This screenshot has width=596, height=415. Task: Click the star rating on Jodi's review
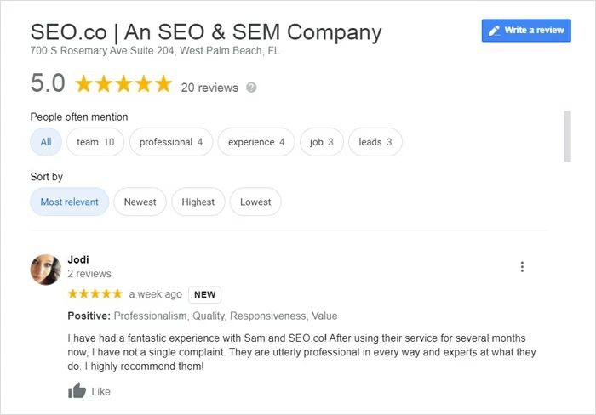95,294
